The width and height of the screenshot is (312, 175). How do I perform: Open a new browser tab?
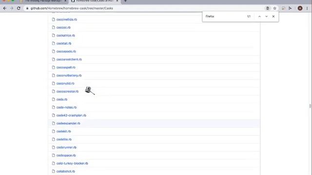125,1
